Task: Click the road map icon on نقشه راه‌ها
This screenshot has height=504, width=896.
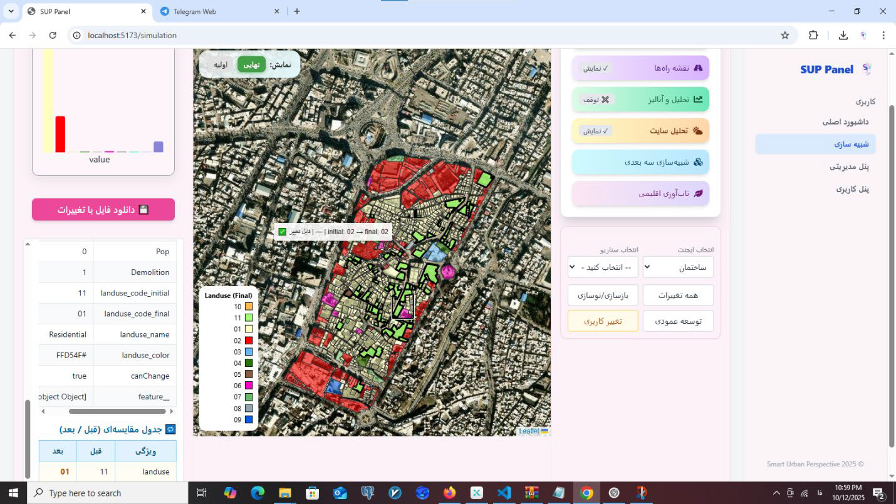Action: [x=697, y=68]
